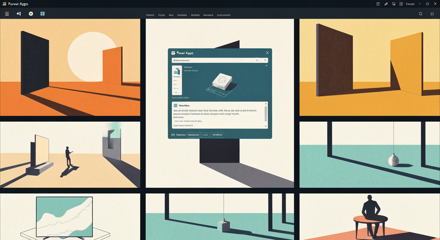Click the Power Apps logo in the title bar

pyautogui.click(x=4, y=4)
